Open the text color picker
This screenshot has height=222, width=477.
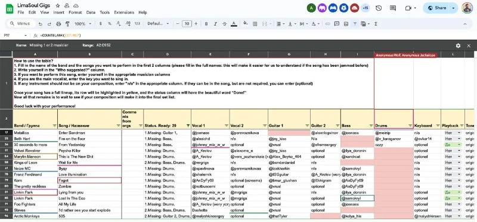(x=234, y=24)
